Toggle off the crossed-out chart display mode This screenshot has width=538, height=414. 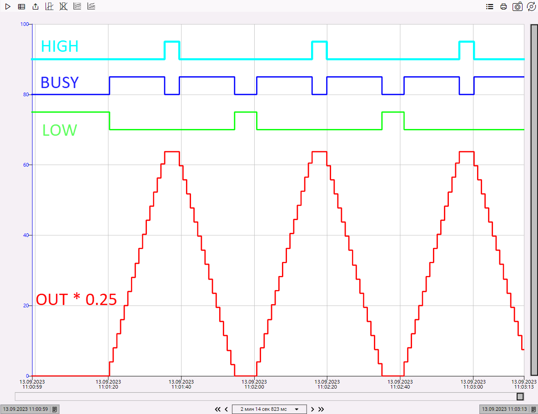point(63,6)
